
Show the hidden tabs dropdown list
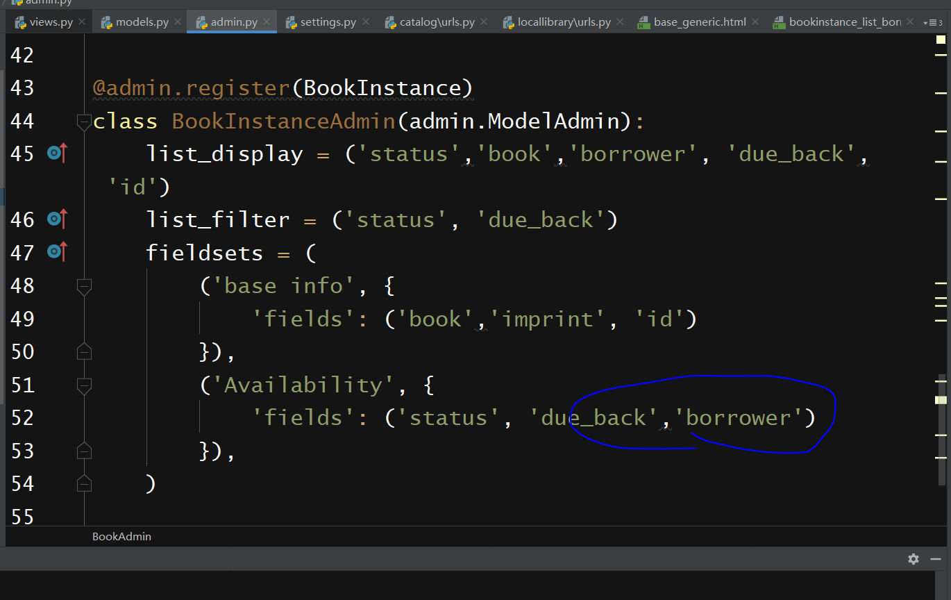coord(932,22)
